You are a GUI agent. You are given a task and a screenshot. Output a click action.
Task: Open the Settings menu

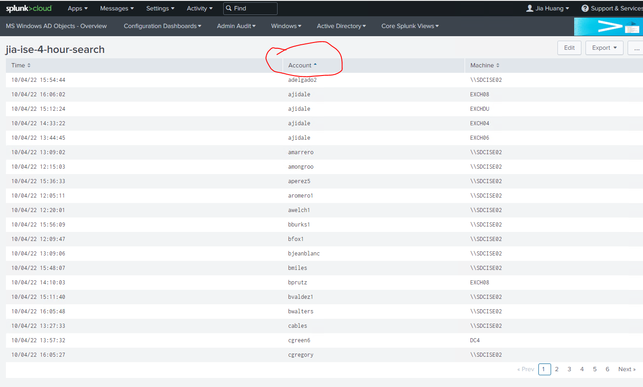tap(160, 9)
